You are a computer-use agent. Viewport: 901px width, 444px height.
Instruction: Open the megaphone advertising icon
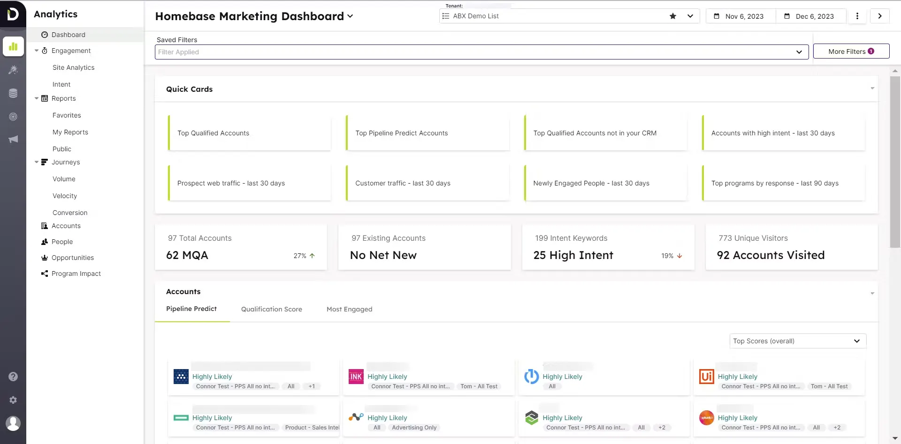(x=13, y=139)
